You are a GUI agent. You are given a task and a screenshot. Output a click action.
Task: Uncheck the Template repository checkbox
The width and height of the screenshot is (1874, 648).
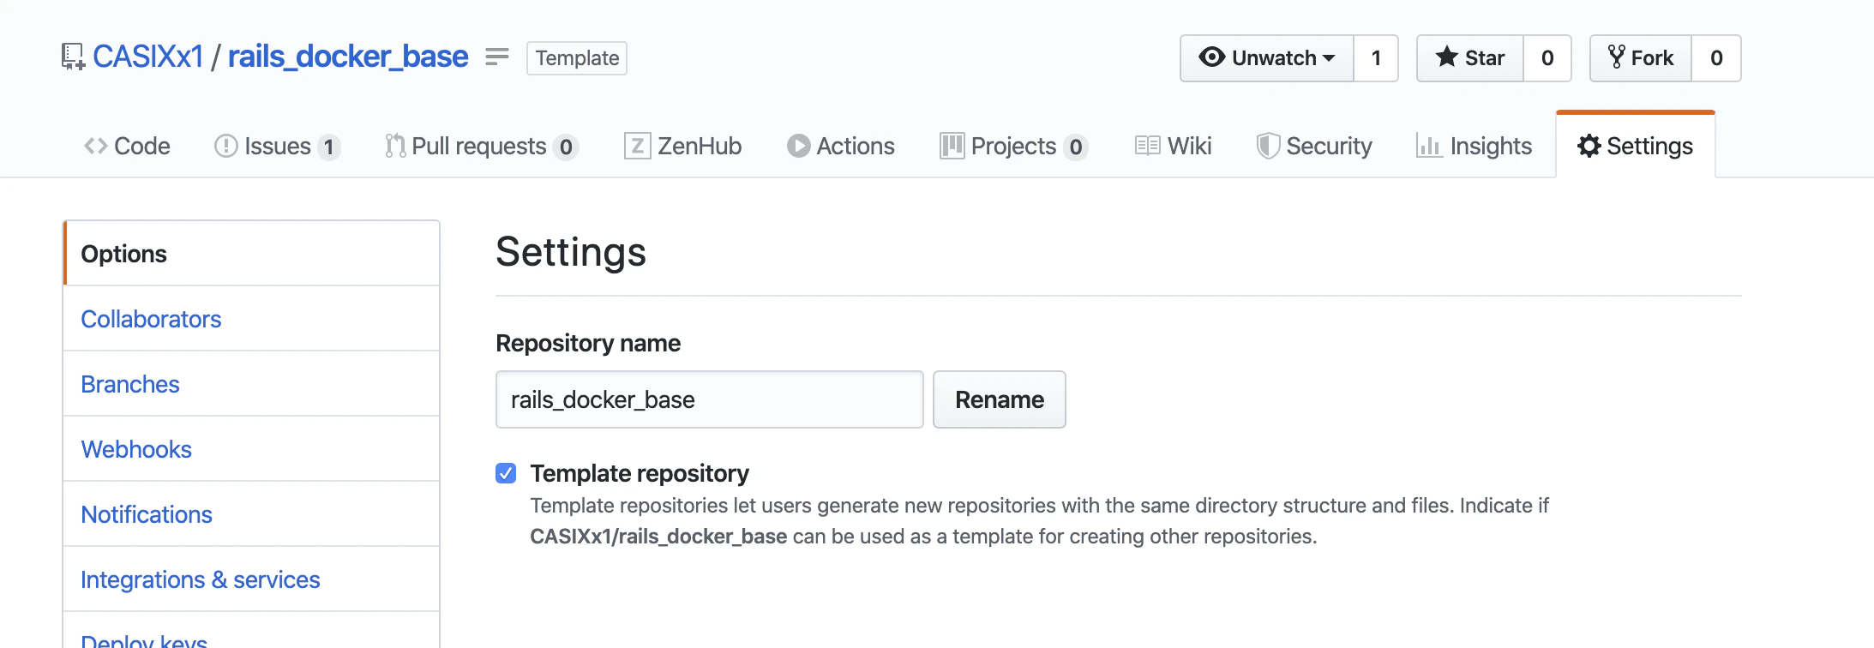(x=506, y=473)
